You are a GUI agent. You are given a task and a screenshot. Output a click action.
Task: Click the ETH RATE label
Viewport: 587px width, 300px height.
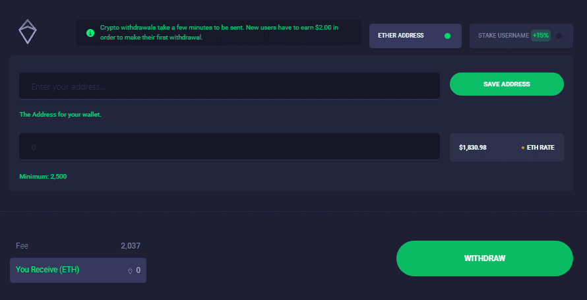(x=541, y=148)
